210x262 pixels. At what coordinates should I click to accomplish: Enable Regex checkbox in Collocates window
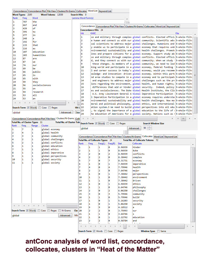point(115,231)
